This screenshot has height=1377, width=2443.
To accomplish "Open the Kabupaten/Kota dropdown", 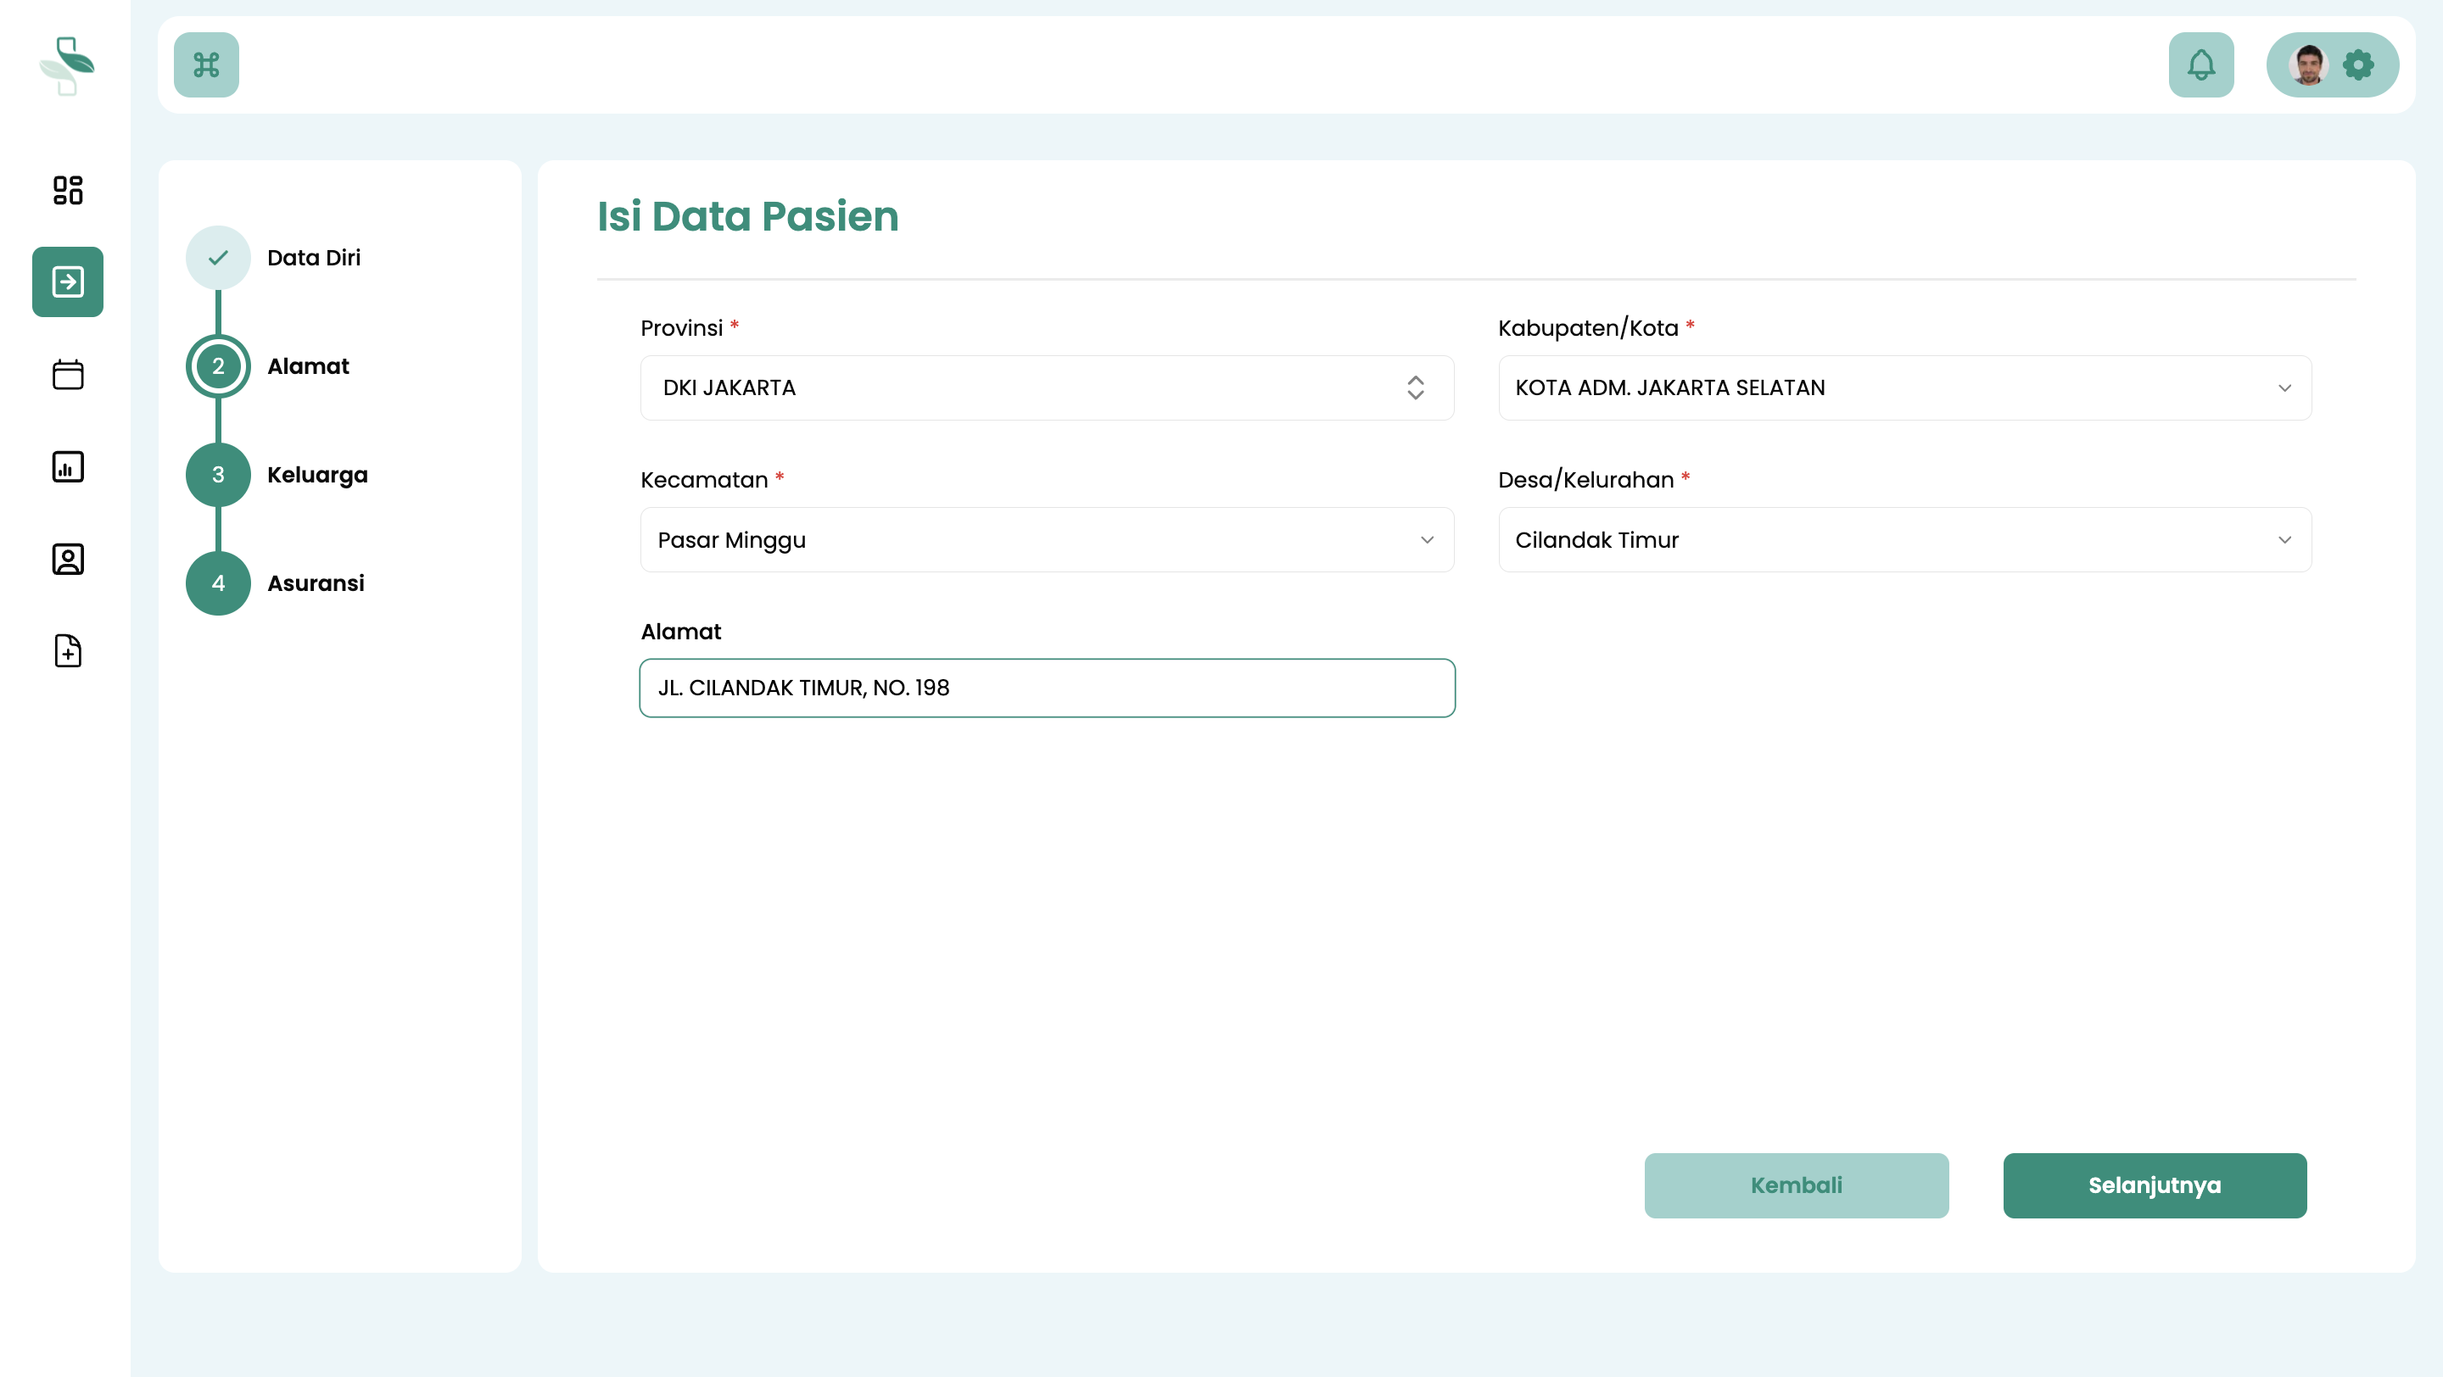I will [x=1904, y=387].
